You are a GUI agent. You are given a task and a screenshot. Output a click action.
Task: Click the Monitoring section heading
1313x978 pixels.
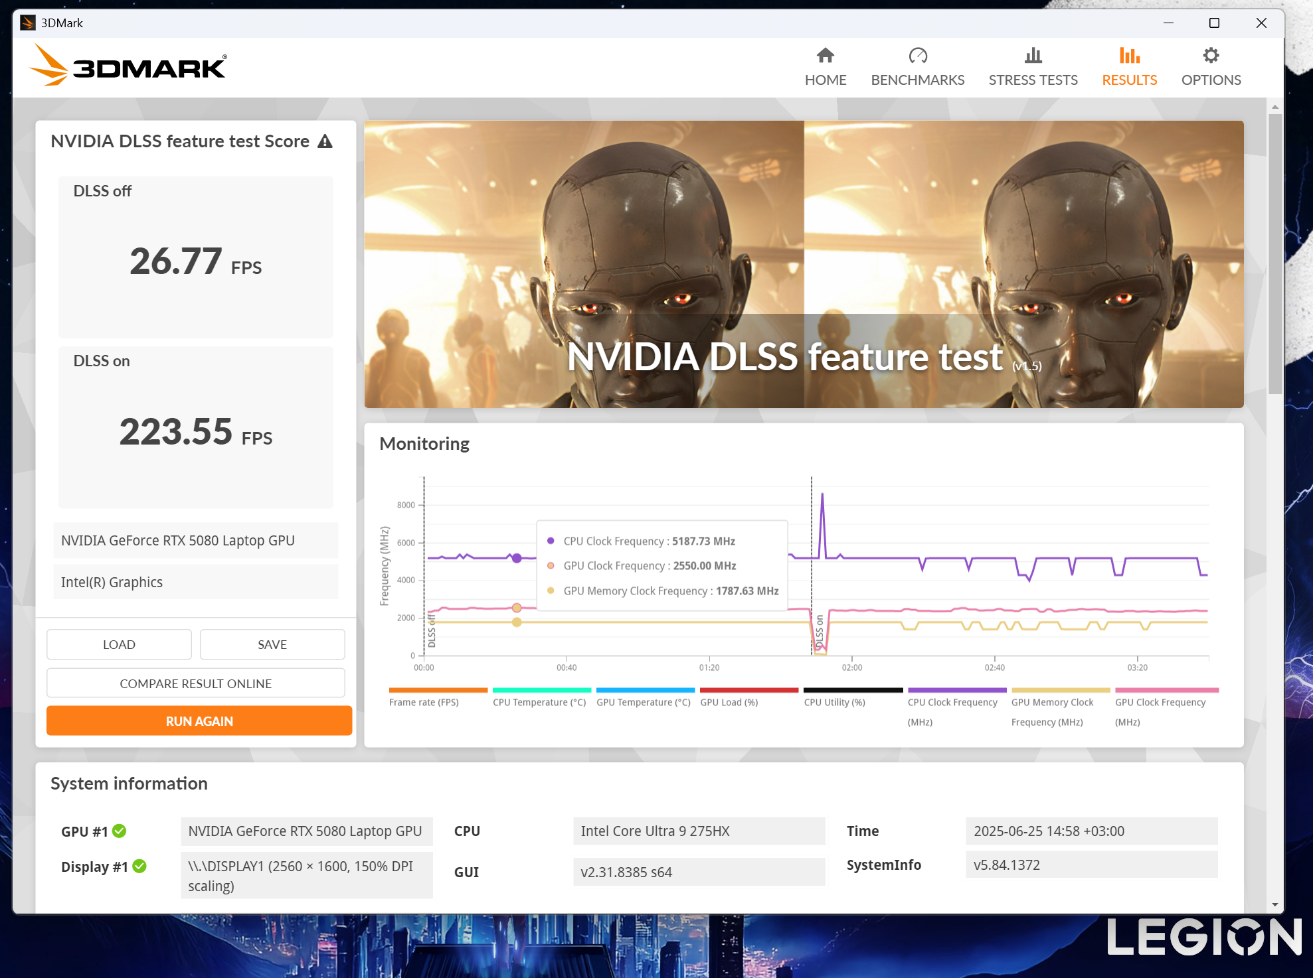coord(424,443)
